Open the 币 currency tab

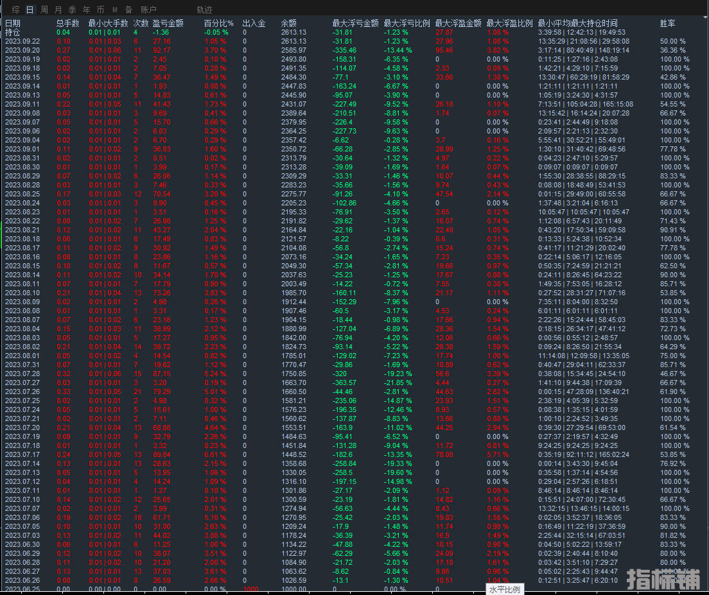click(x=101, y=10)
